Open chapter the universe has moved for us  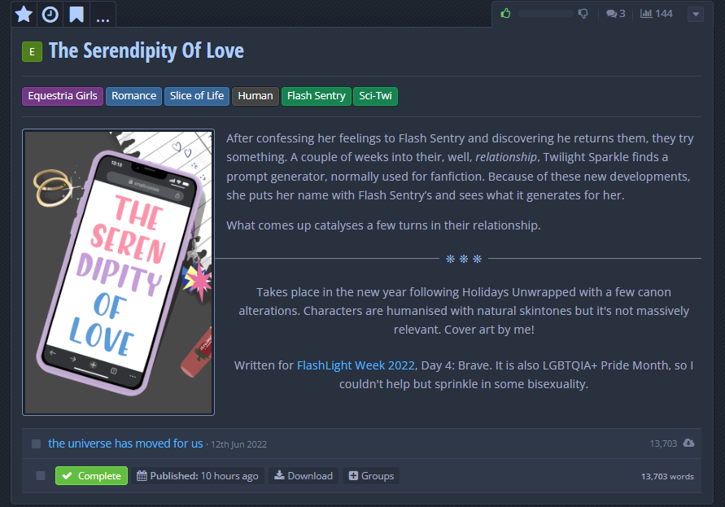click(x=125, y=444)
